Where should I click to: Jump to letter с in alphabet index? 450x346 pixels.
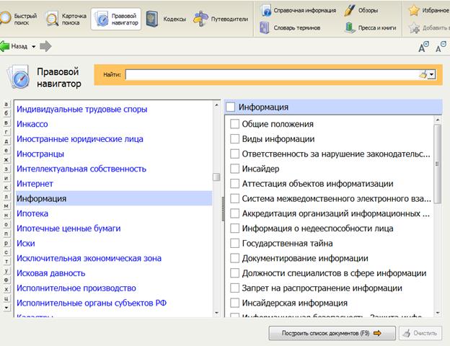[6, 252]
